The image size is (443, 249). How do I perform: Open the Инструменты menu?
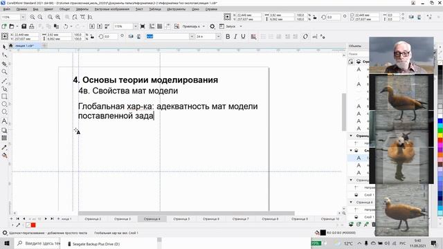(x=177, y=9)
